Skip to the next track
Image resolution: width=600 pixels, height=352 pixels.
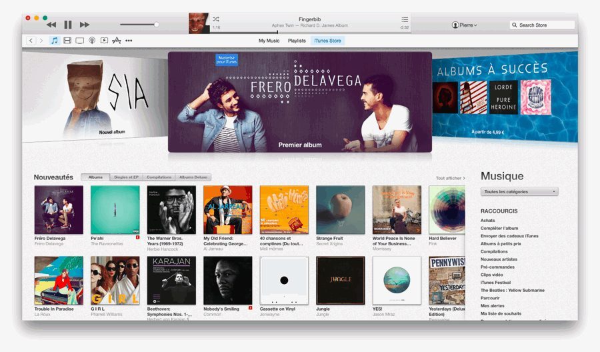coord(85,25)
